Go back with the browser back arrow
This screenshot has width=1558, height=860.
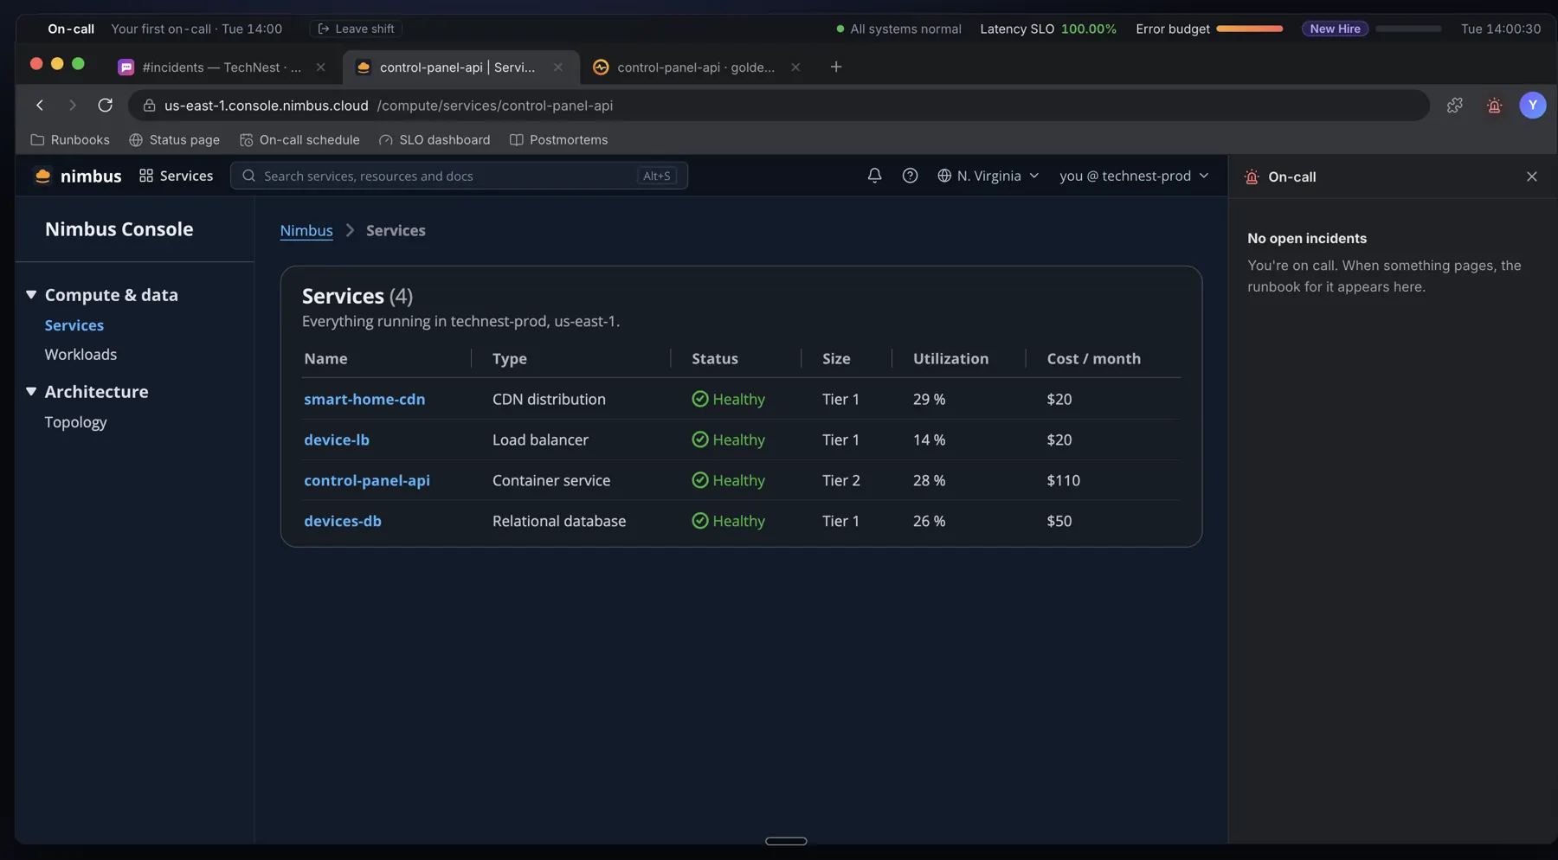click(40, 106)
